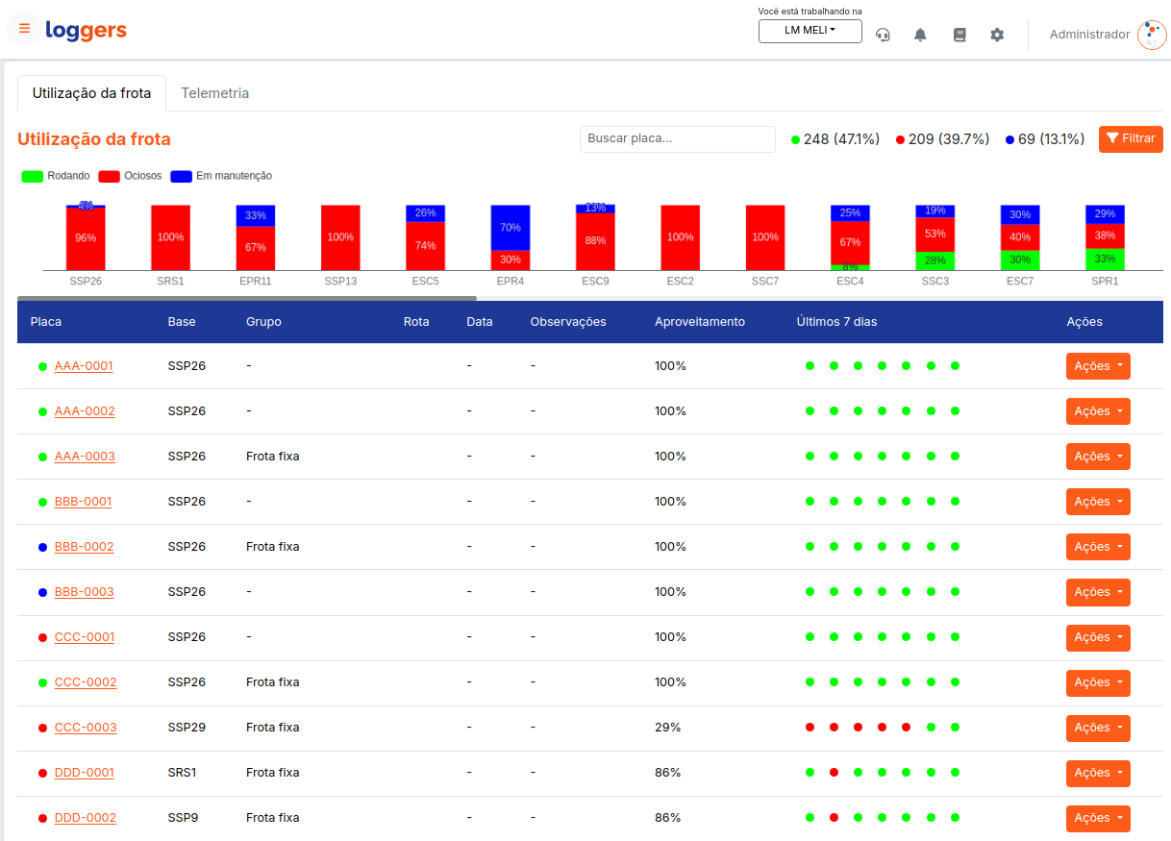The height and width of the screenshot is (841, 1171).
Task: Click the Administrador profile avatar
Action: click(1151, 35)
